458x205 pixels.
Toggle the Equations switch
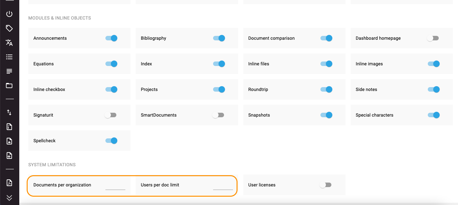tap(111, 64)
